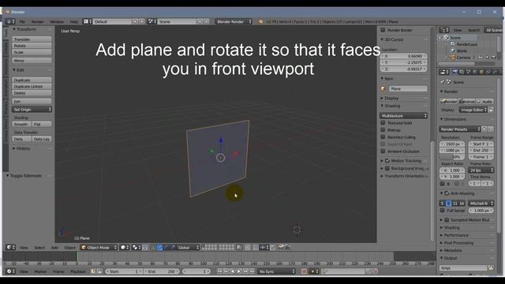The image size is (505, 284).
Task: Click the Plane name field
Action: (x=408, y=88)
